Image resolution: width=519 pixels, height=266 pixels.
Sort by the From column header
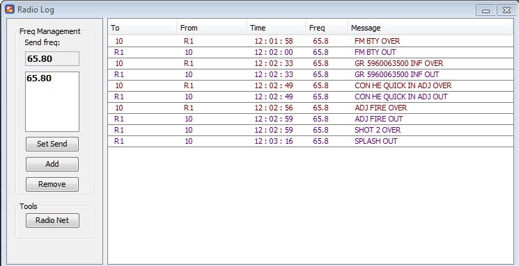click(212, 28)
